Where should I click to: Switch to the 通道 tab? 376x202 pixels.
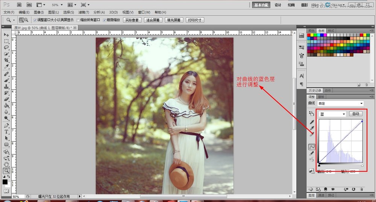pos(321,195)
